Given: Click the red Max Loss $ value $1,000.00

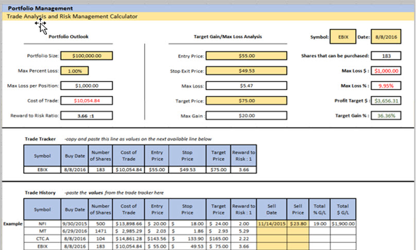Looking at the screenshot, I should 386,71.
